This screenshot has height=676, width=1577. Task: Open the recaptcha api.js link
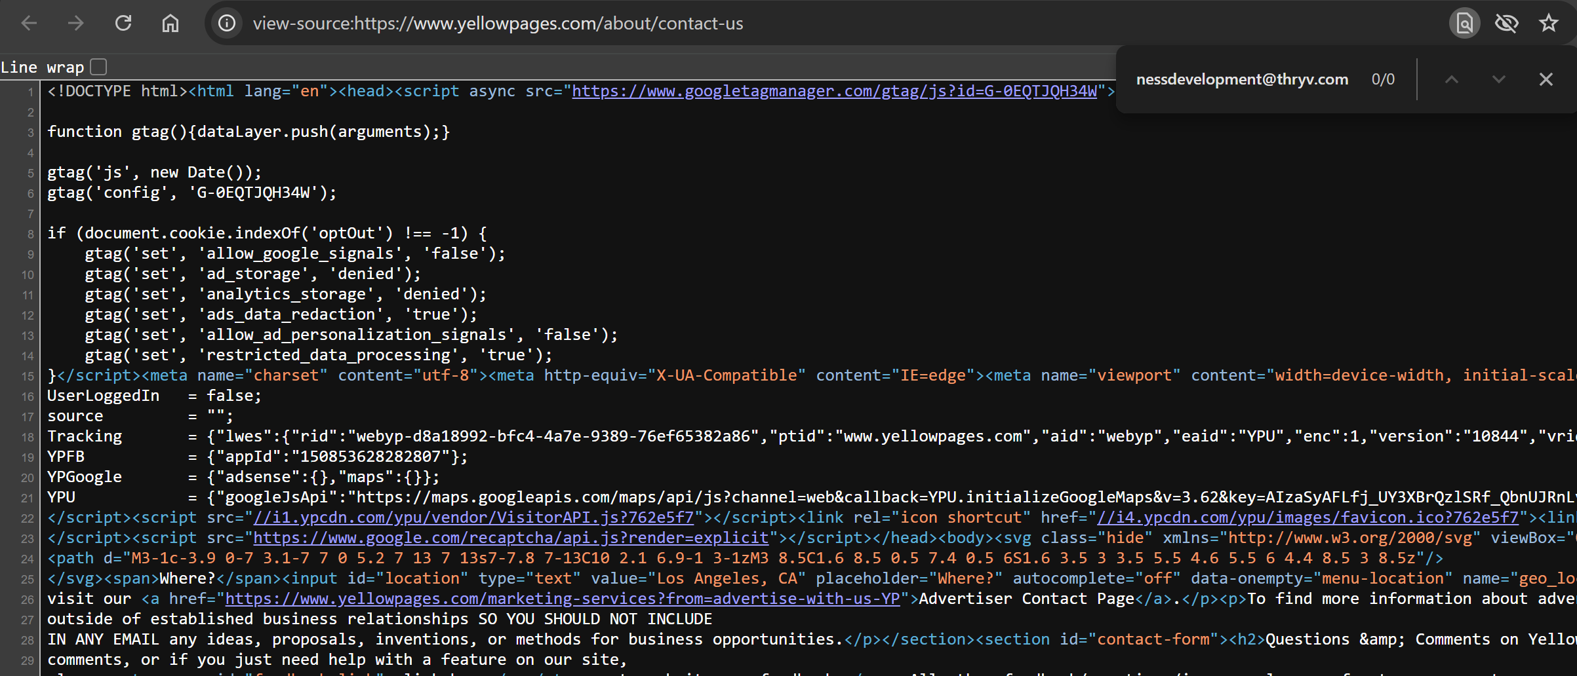coord(511,538)
